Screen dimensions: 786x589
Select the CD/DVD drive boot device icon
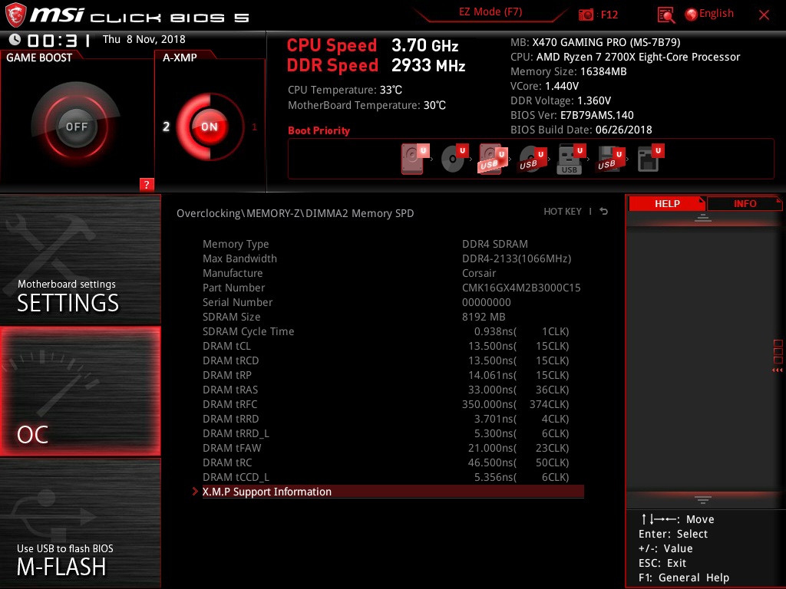click(x=454, y=159)
